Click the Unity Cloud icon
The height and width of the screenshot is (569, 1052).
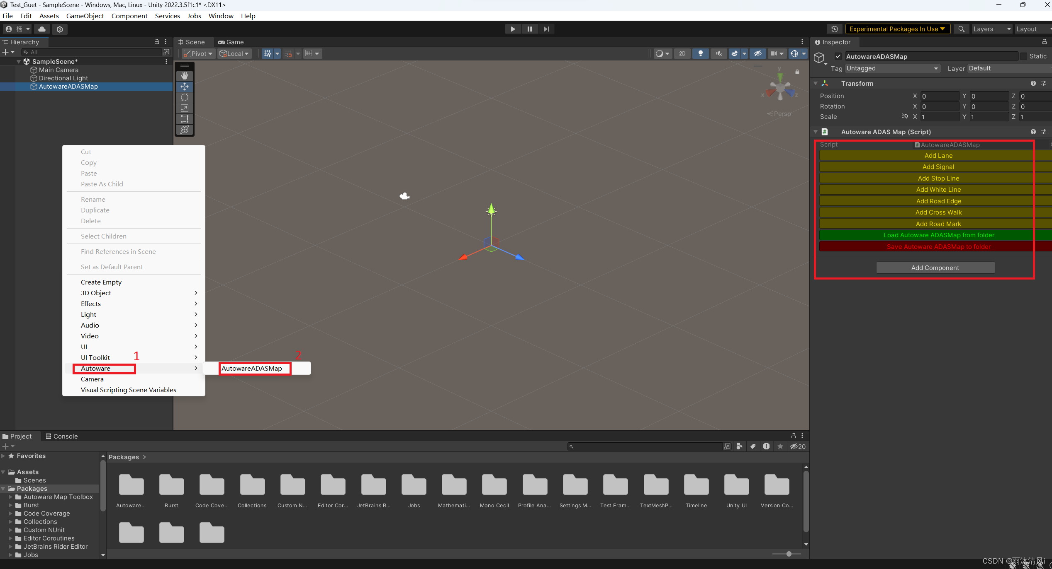[x=42, y=29]
